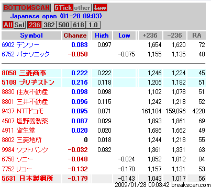Open the 9984 ソフトバンク symbol
Screen dimensions: 211x188
coord(25,150)
